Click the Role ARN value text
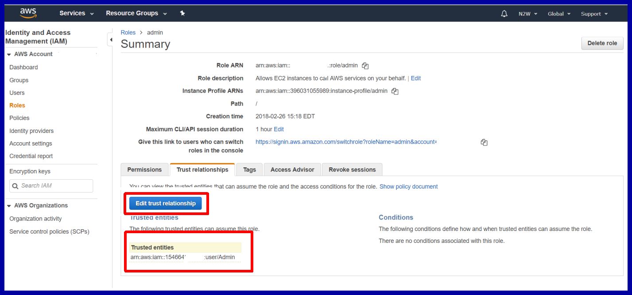 click(x=306, y=65)
